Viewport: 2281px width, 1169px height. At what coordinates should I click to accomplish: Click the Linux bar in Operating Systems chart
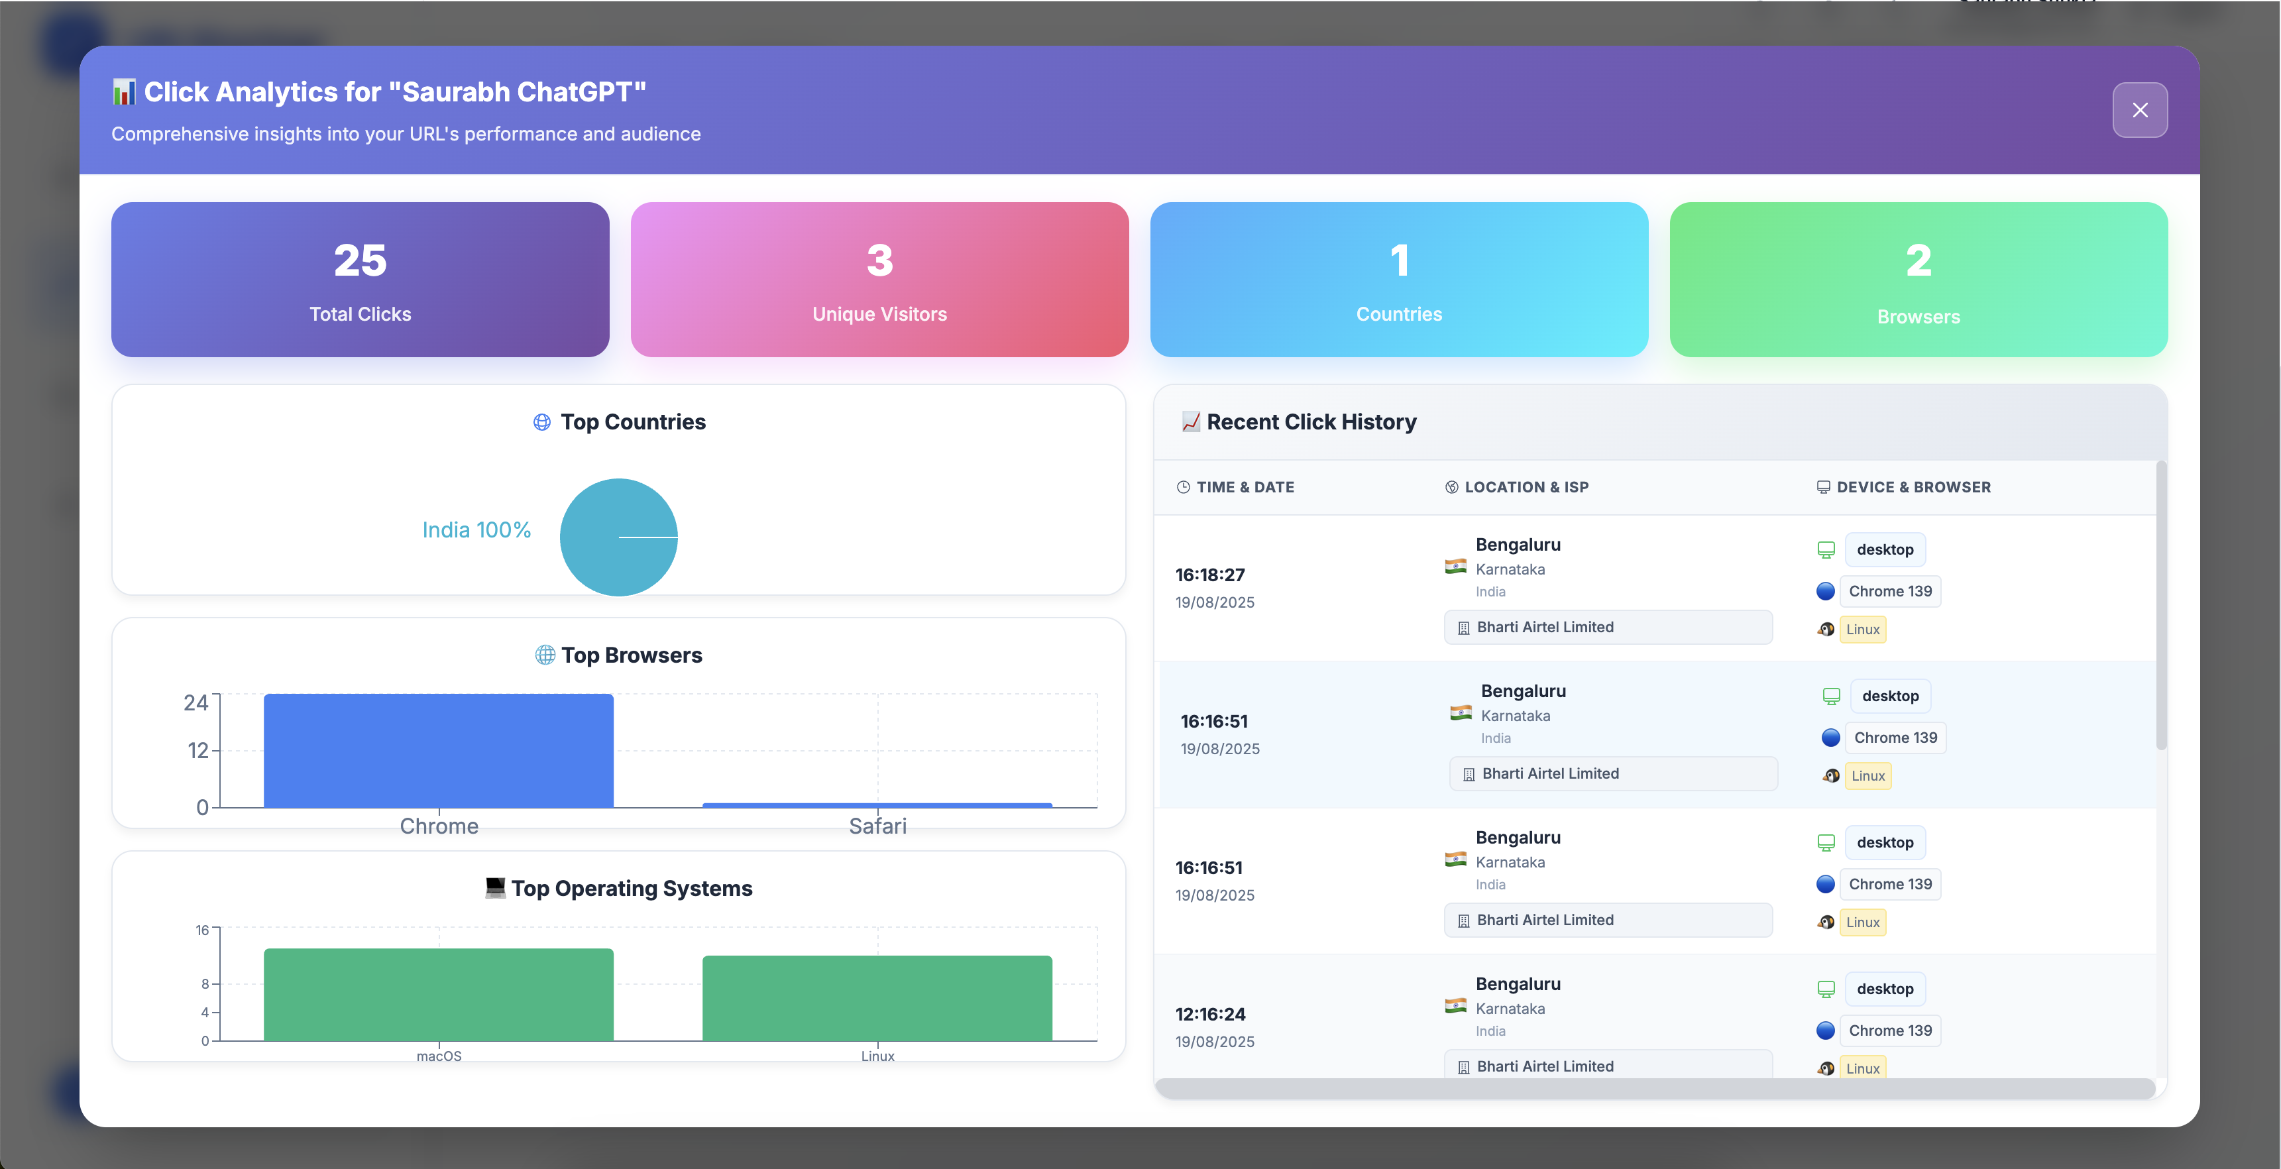877,998
